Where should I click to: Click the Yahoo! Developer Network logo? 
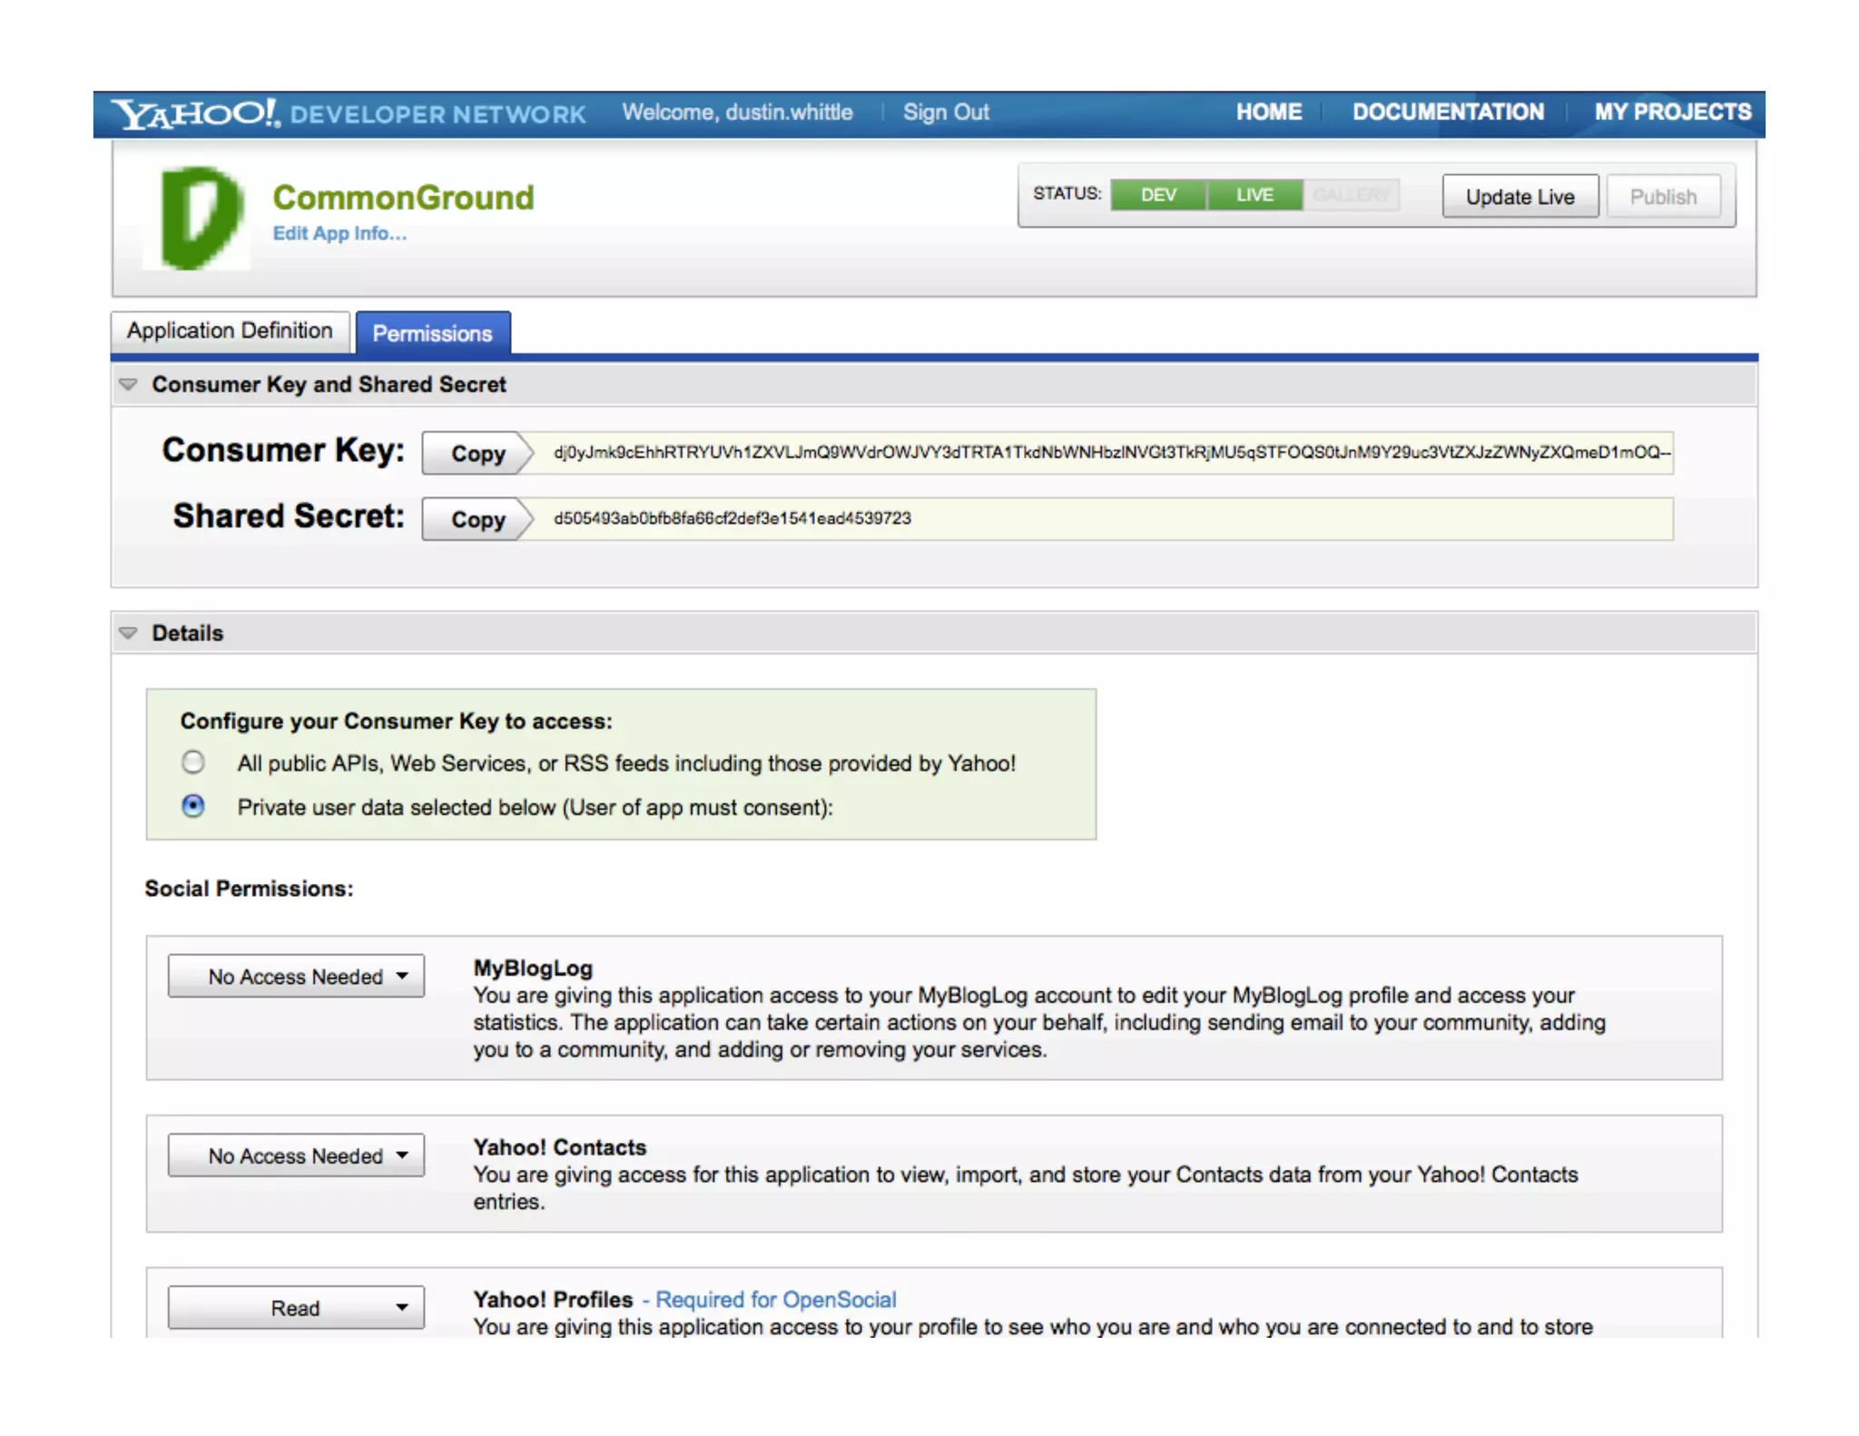pos(349,113)
